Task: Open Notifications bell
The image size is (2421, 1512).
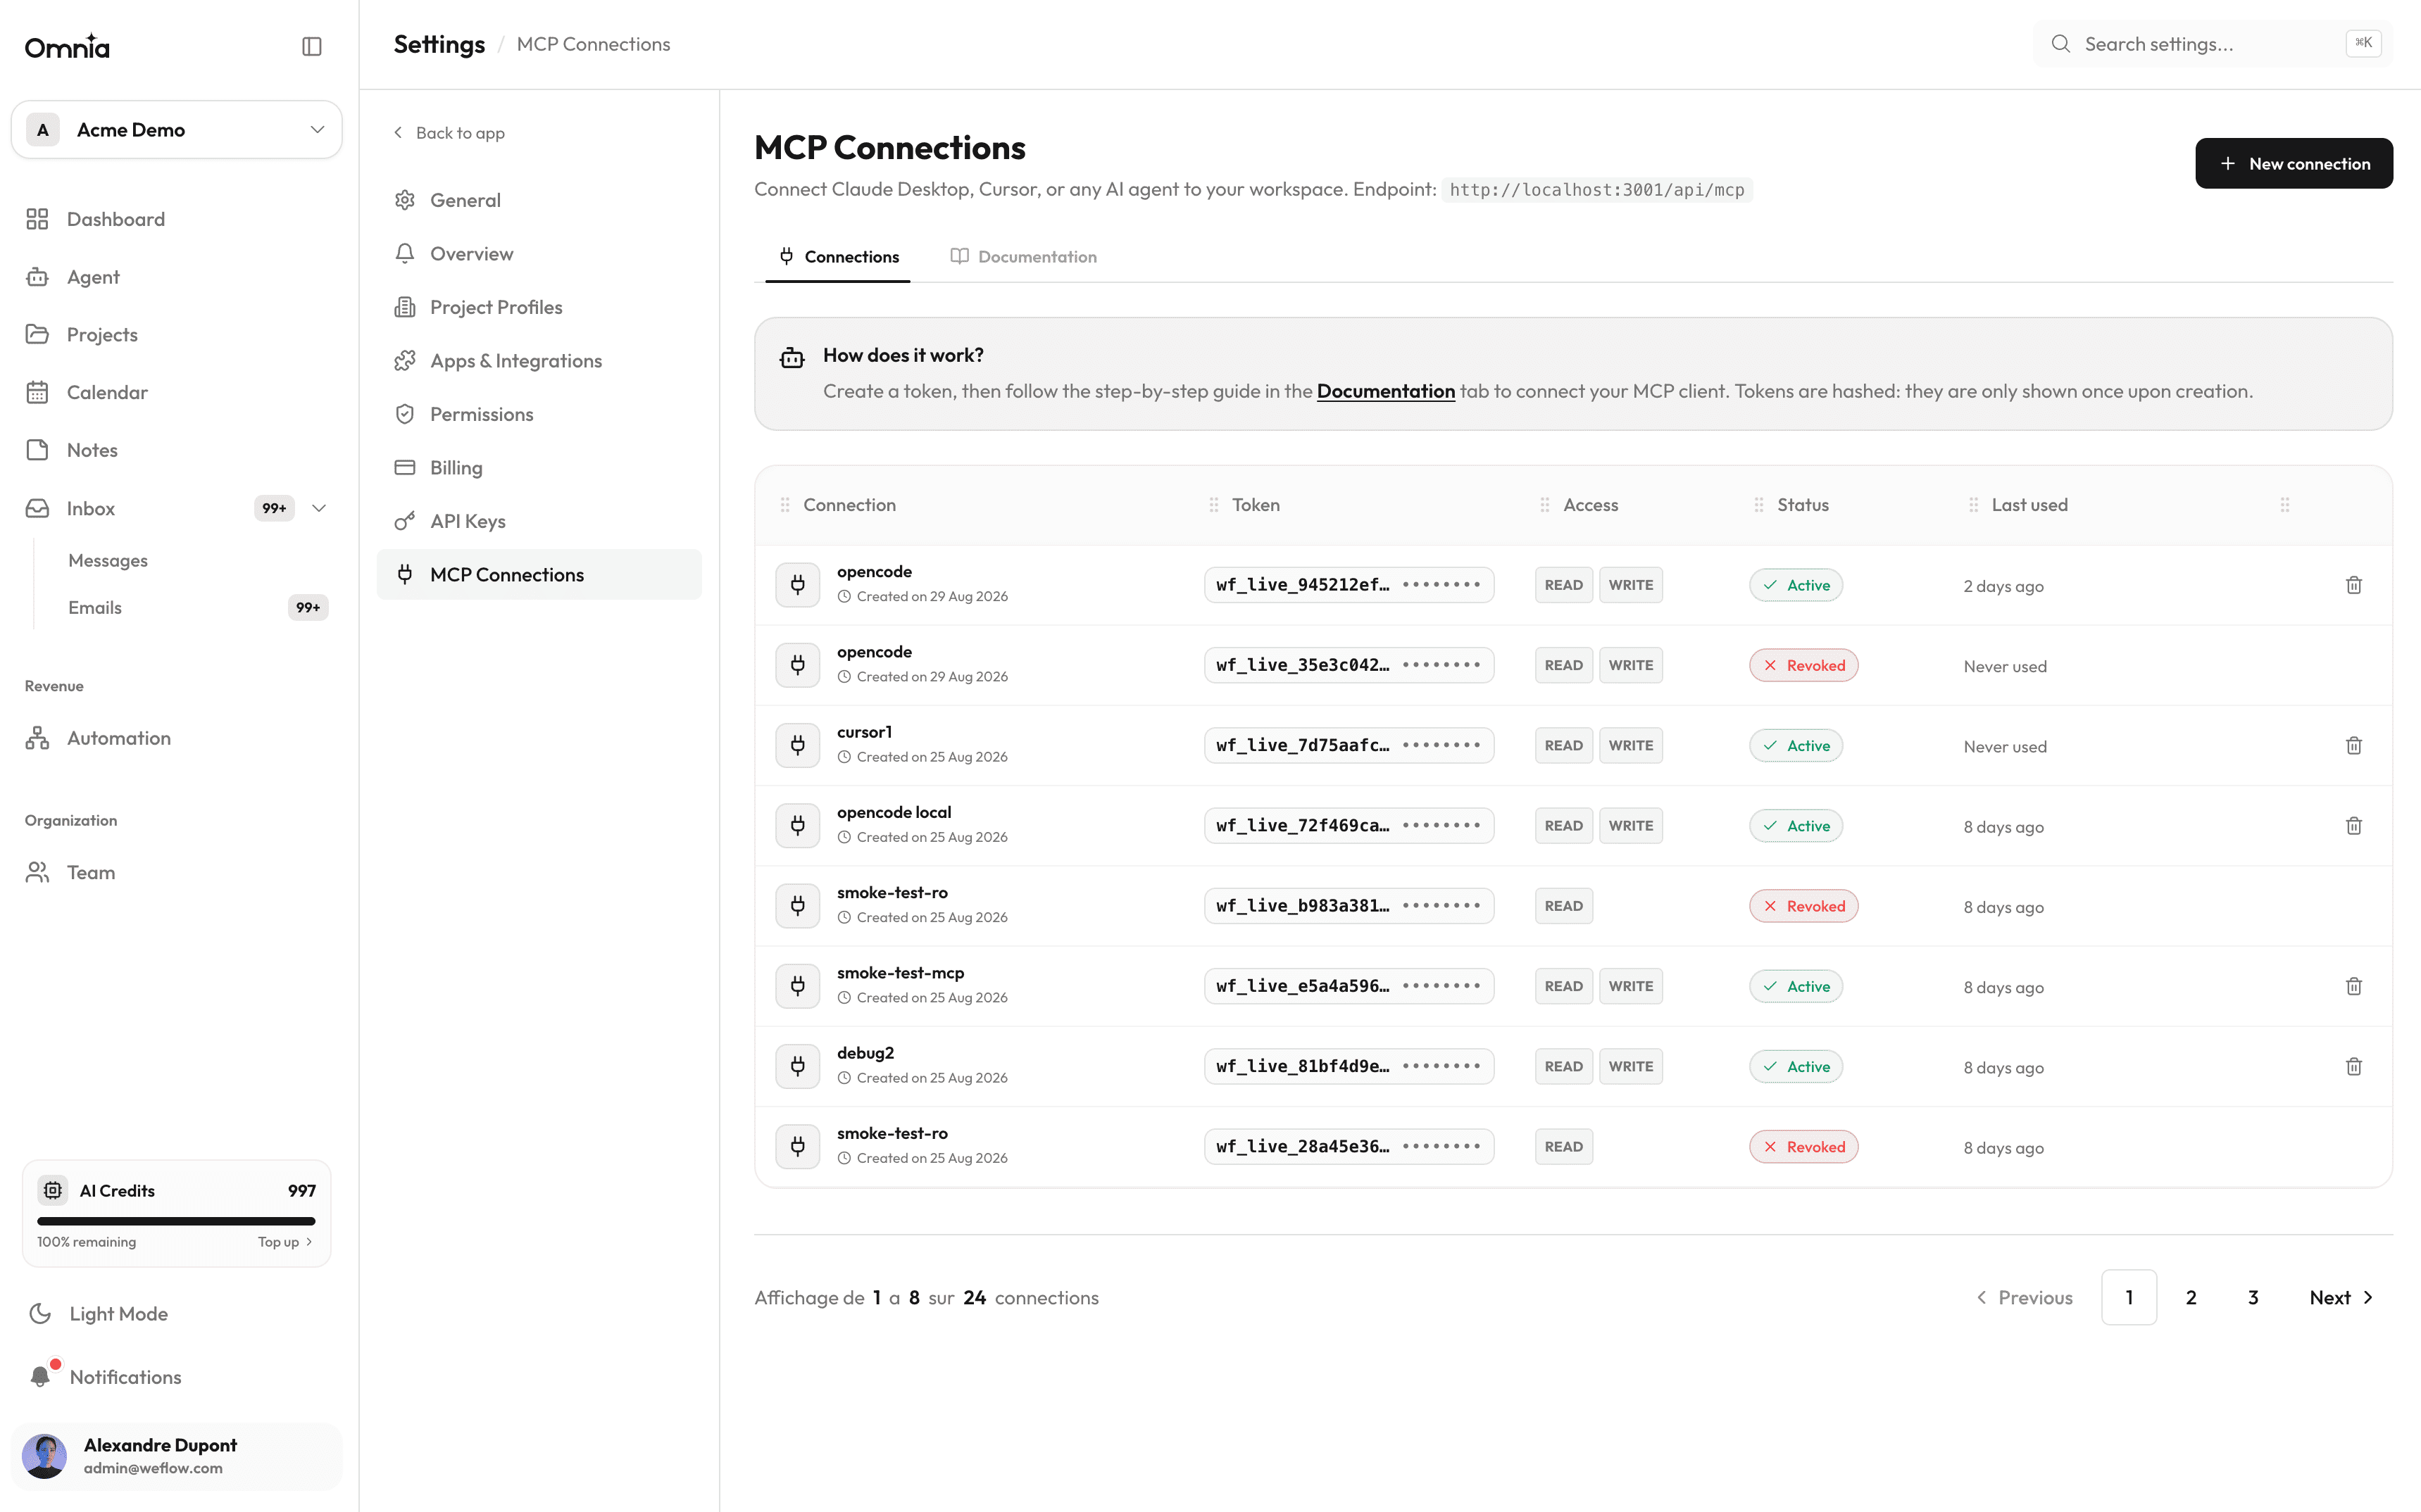Action: [x=40, y=1377]
